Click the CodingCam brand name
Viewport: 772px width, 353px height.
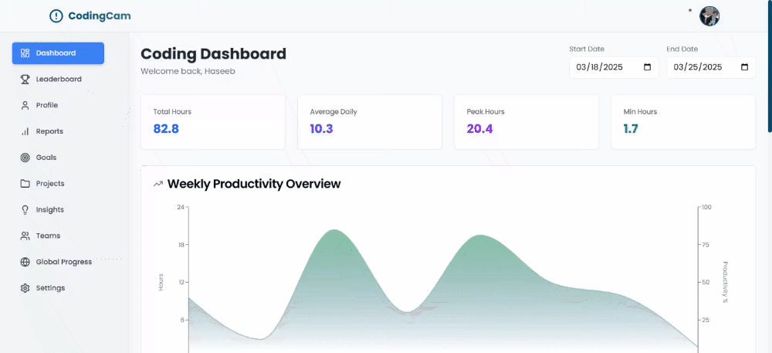100,16
